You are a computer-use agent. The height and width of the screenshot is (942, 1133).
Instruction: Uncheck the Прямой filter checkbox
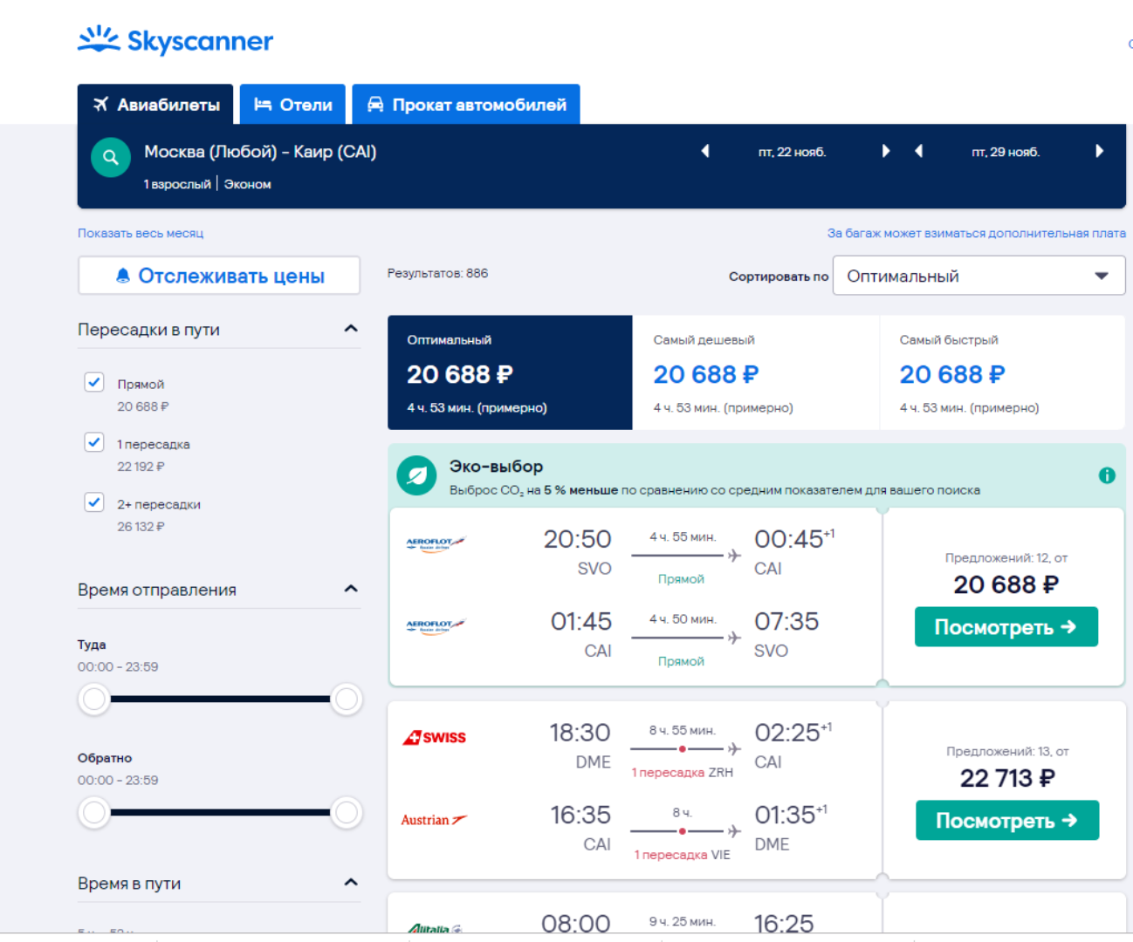[x=94, y=382]
